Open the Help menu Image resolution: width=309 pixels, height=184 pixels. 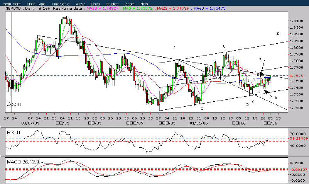[x=144, y=4]
